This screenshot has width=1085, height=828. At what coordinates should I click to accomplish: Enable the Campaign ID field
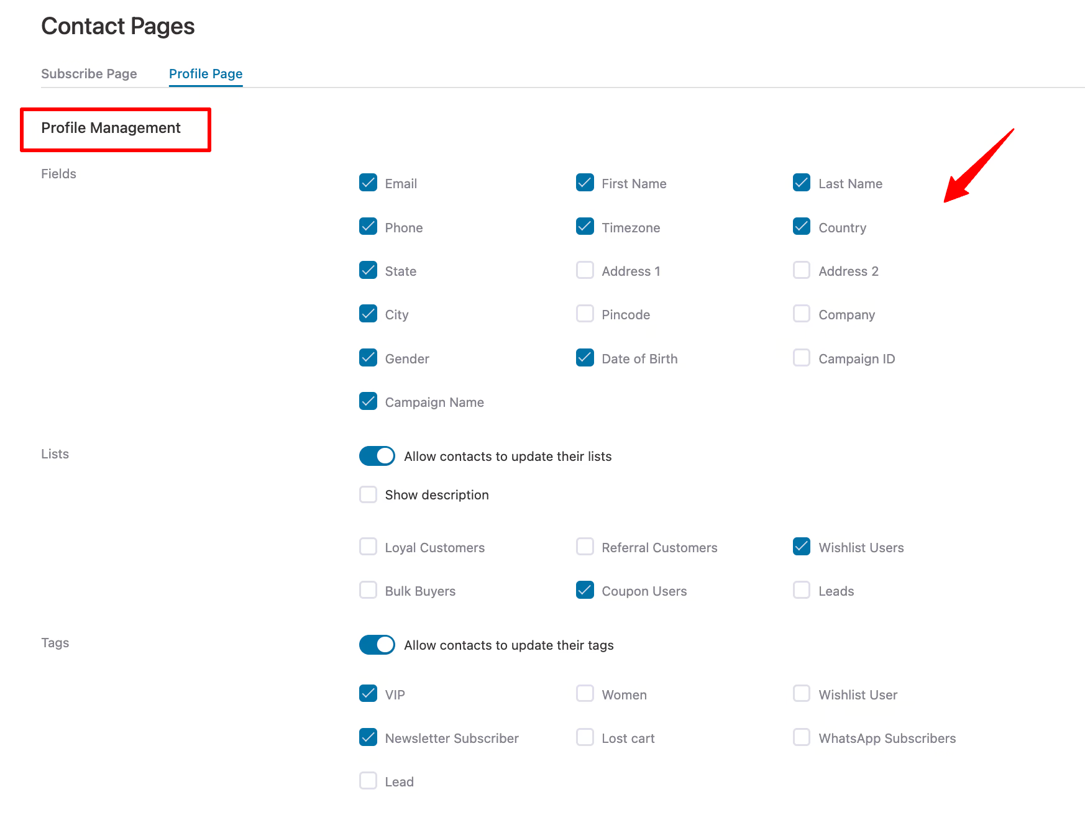(x=801, y=358)
